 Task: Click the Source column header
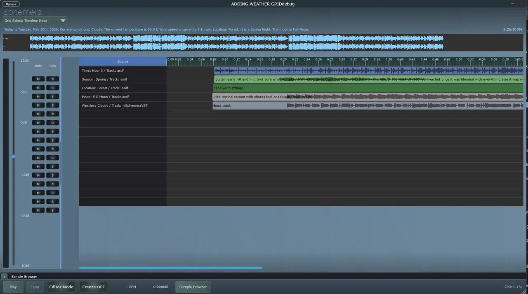click(123, 61)
